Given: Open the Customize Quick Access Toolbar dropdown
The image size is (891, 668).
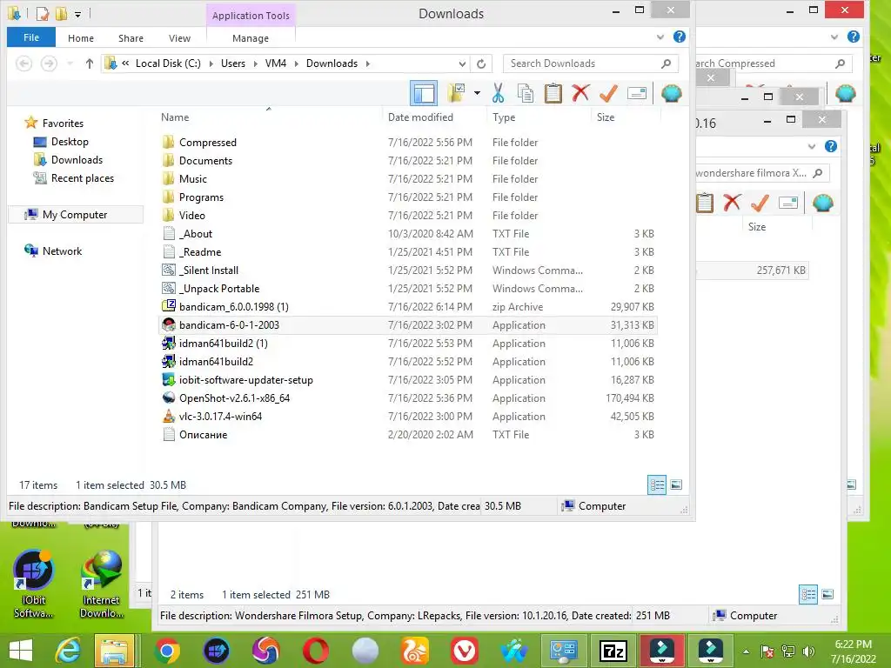Looking at the screenshot, I should 77,14.
